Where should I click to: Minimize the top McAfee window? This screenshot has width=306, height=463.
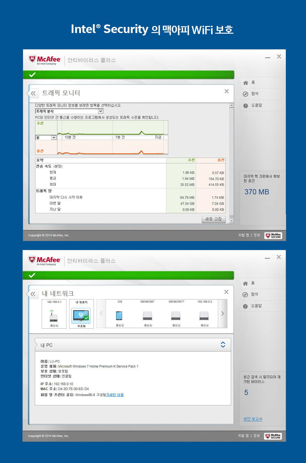(268, 57)
